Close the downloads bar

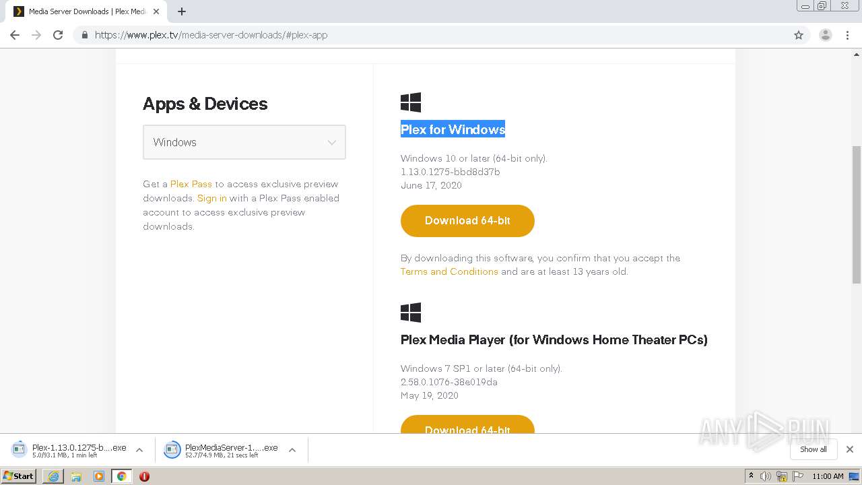click(x=850, y=449)
